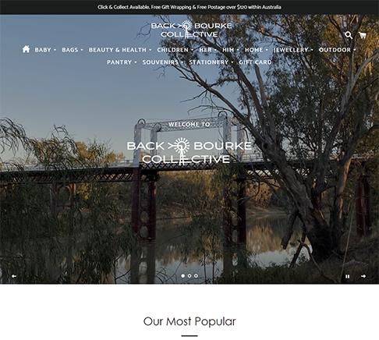Open the shopping cart icon
Viewport: 379px width, 340px height.
coord(363,35)
